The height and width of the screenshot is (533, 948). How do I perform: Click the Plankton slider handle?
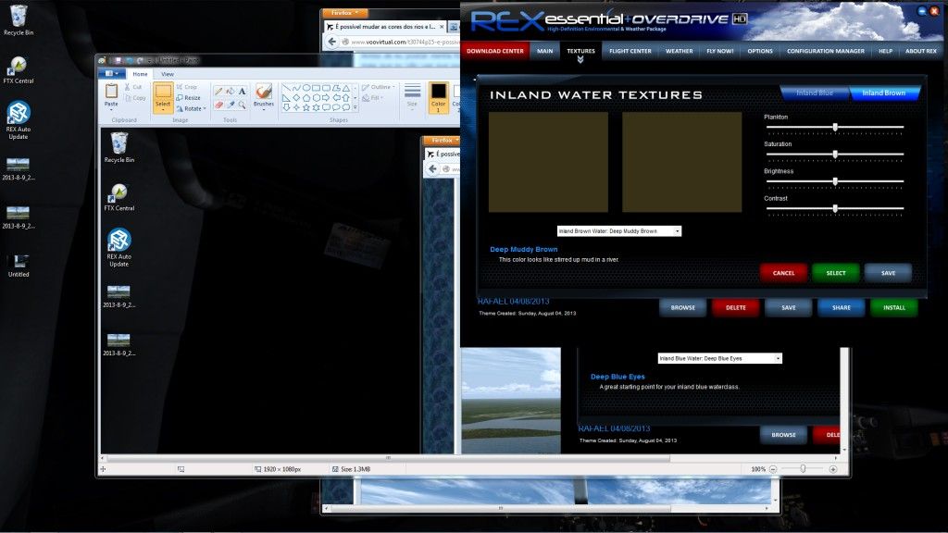[x=835, y=127]
